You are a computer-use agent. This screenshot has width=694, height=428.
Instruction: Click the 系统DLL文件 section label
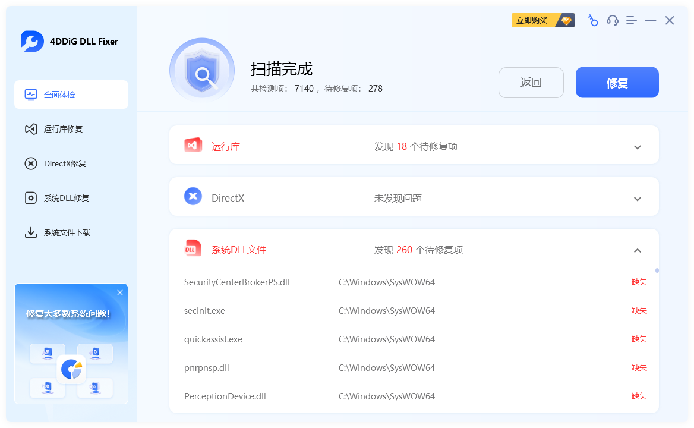[239, 250]
